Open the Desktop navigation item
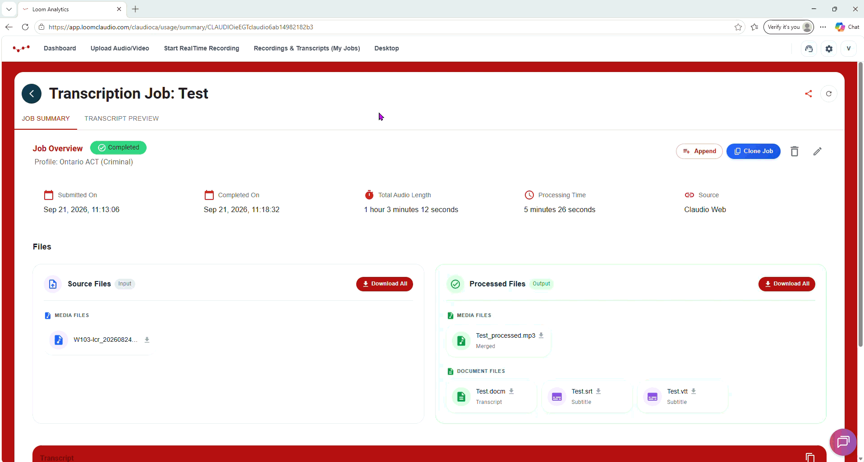 click(386, 48)
